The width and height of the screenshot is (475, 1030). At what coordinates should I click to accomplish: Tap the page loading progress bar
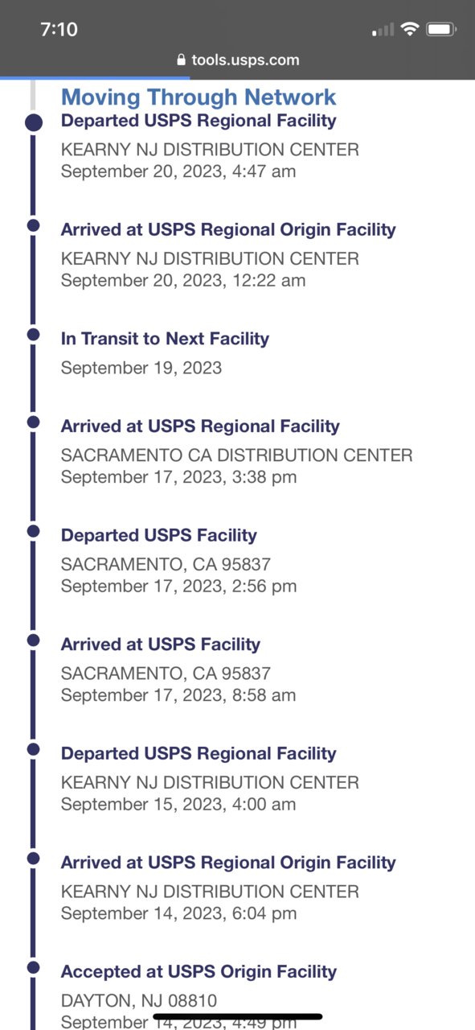pos(95,78)
